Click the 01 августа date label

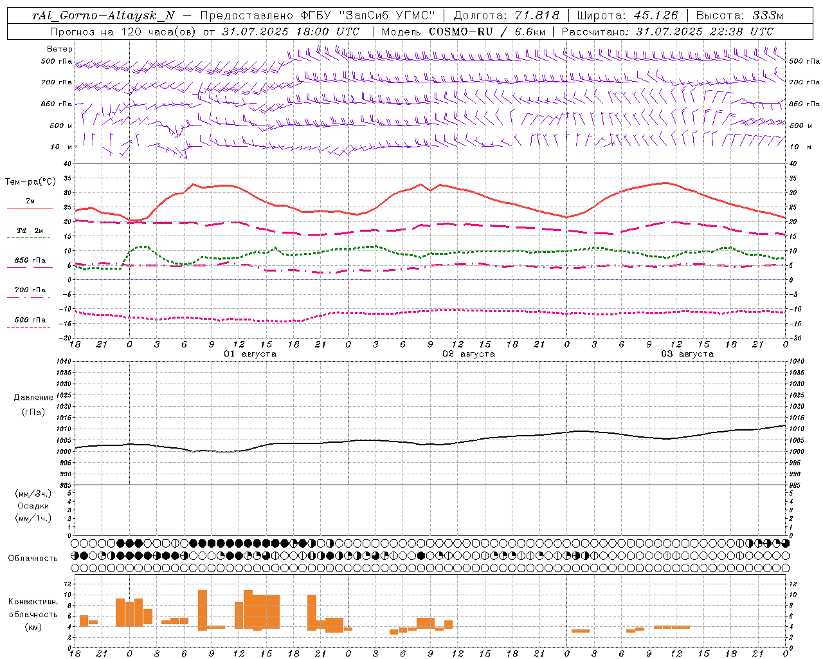point(250,354)
